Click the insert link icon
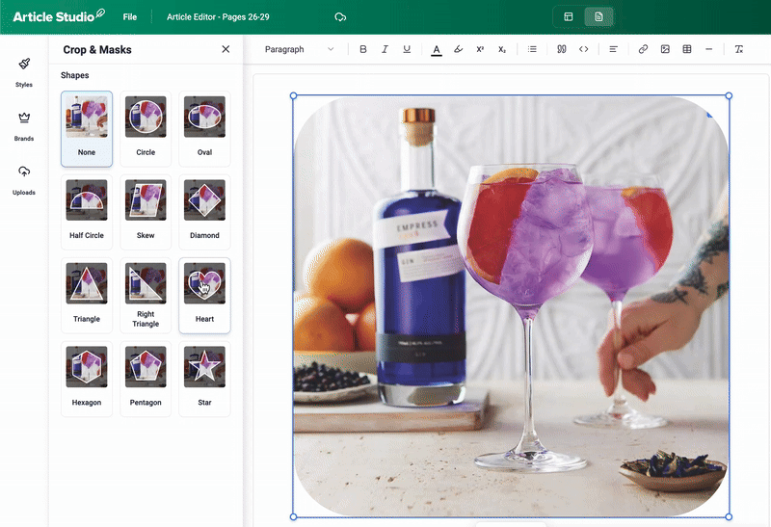The width and height of the screenshot is (771, 527). coord(643,49)
